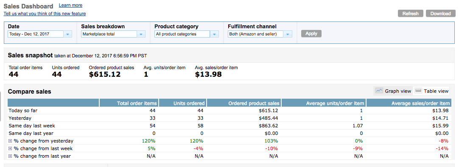Open the feedback link about new feature

tap(45, 13)
